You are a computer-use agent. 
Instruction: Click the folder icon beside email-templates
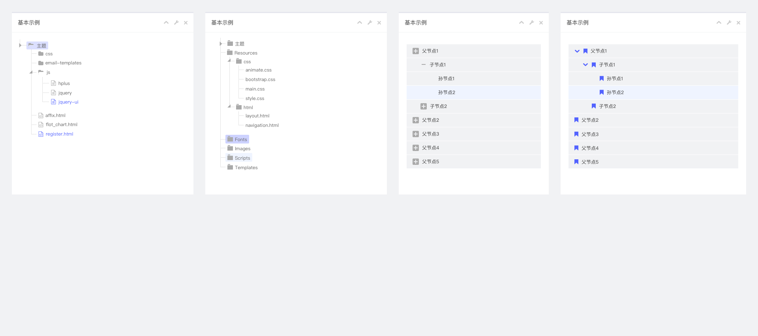pyautogui.click(x=41, y=63)
